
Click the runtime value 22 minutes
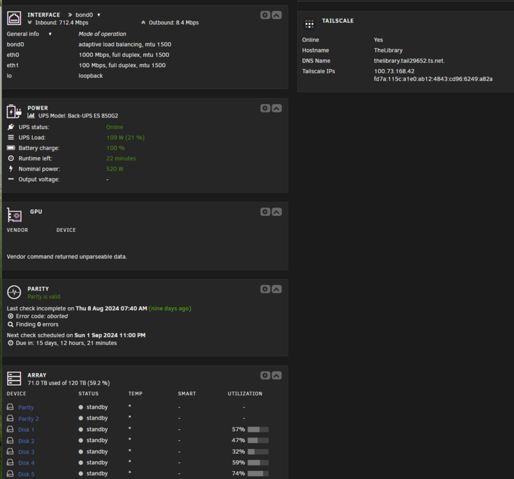click(x=121, y=158)
